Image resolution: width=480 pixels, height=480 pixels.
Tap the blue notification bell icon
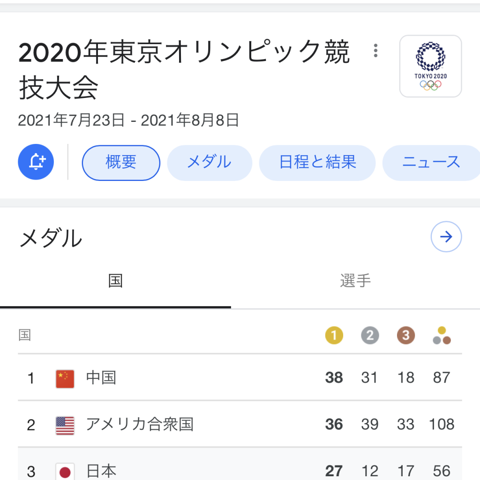pyautogui.click(x=36, y=162)
